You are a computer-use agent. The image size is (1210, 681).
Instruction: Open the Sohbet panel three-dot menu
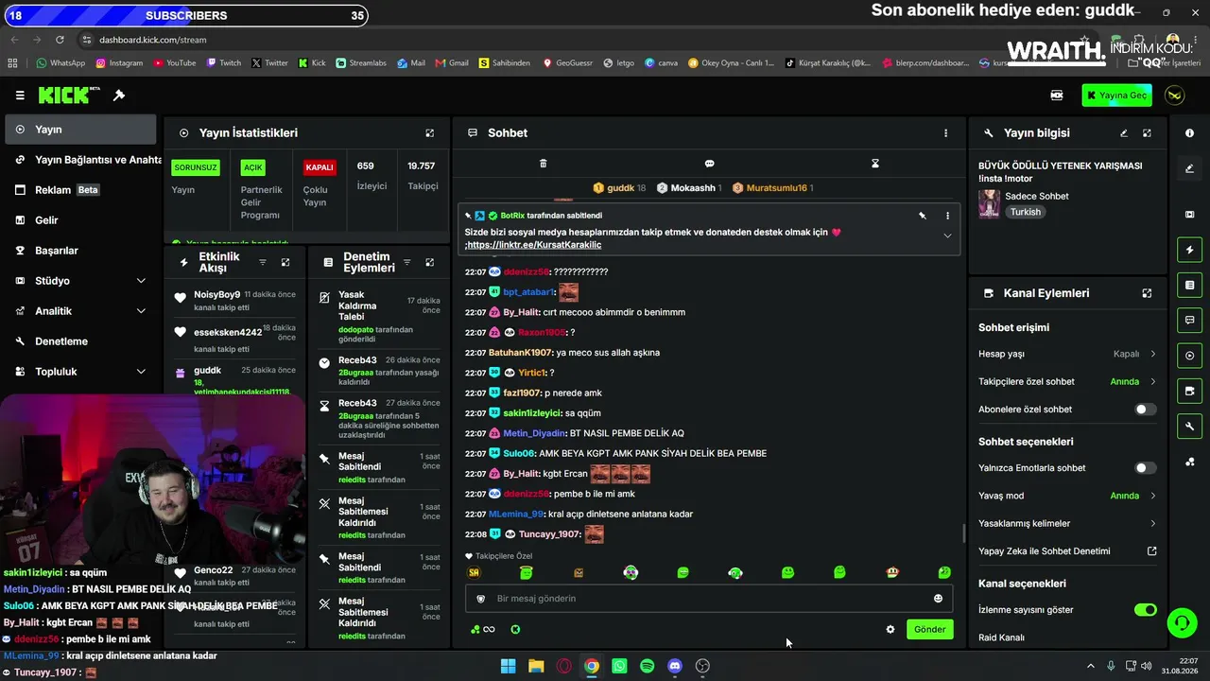[x=945, y=133]
